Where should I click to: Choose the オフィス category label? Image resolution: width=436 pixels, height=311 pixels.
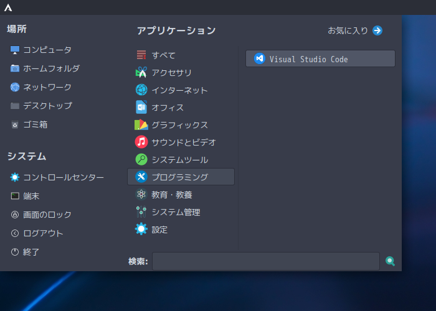click(x=168, y=108)
